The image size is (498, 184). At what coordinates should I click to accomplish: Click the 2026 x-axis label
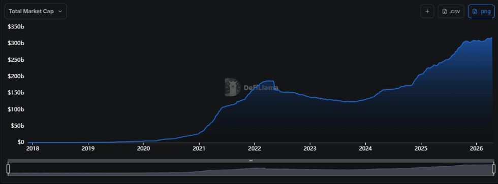(x=477, y=148)
